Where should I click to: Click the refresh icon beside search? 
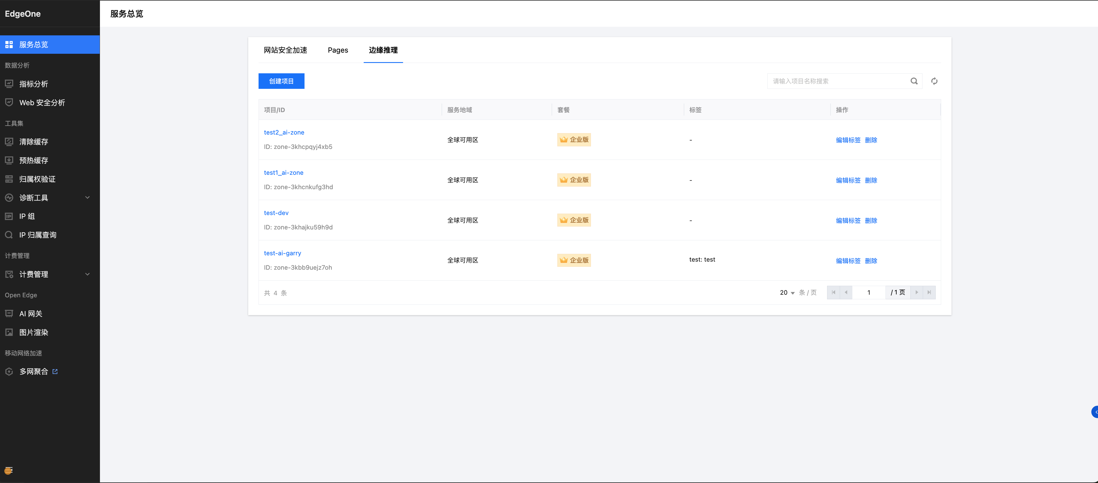pyautogui.click(x=934, y=81)
